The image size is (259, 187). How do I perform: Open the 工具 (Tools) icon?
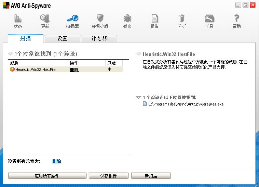(209, 18)
